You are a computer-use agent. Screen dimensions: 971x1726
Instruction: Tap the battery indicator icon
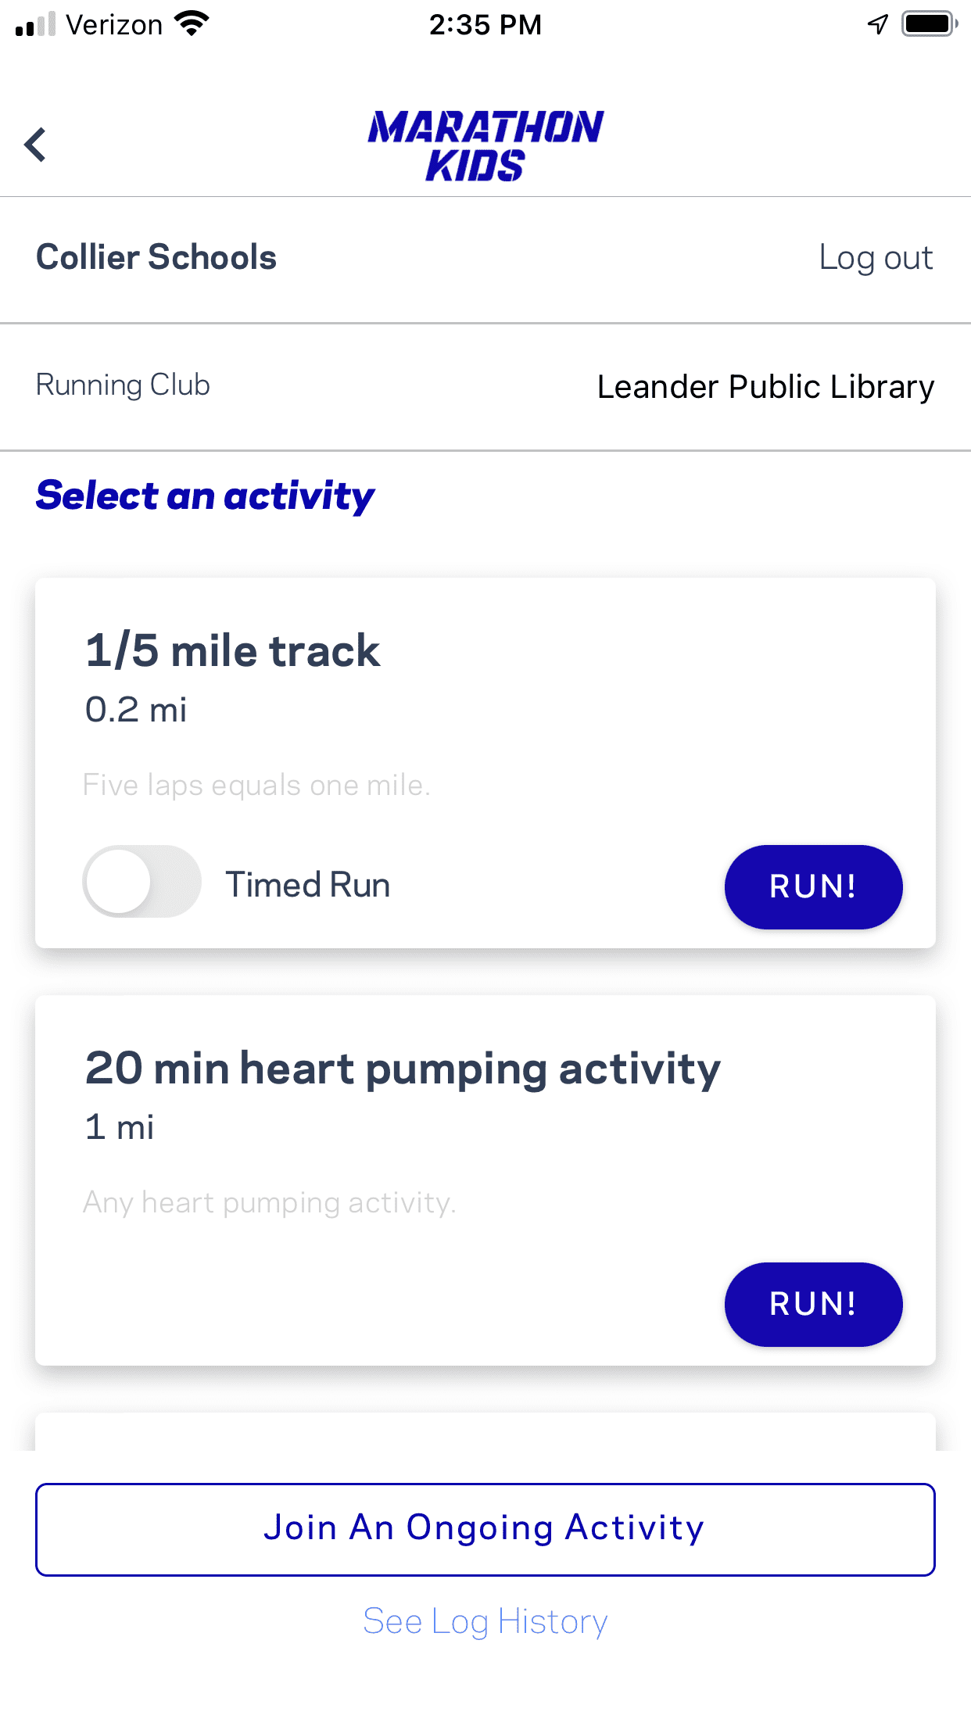tap(928, 24)
